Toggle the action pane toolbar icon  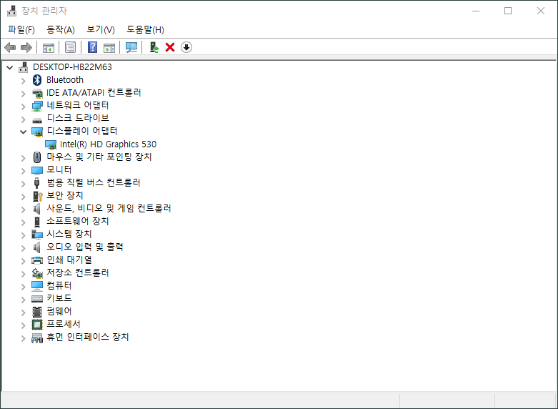click(x=109, y=47)
